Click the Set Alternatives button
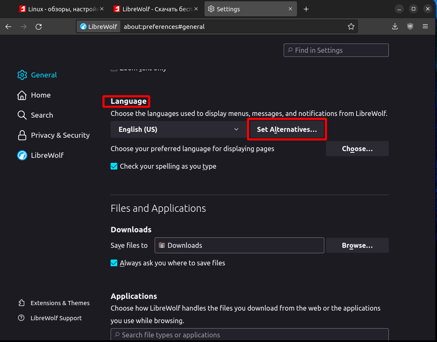This screenshot has width=437, height=342. [287, 130]
